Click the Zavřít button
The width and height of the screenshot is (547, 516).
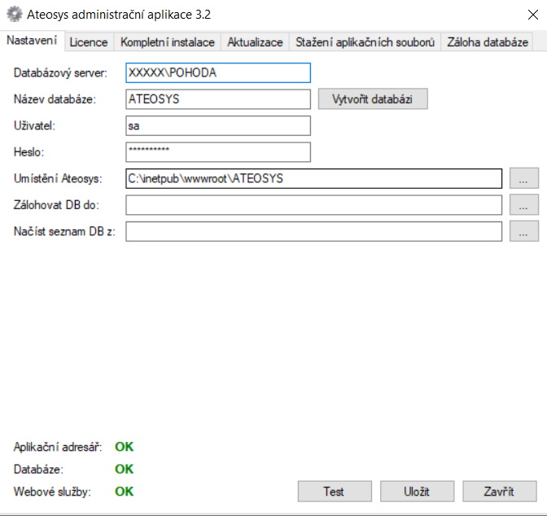point(499,492)
